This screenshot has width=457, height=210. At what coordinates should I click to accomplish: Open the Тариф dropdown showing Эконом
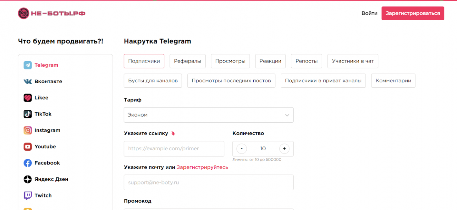(209, 115)
